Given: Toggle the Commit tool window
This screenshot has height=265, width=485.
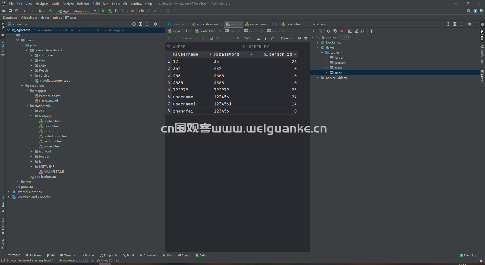Looking at the screenshot, I should click(x=3, y=49).
